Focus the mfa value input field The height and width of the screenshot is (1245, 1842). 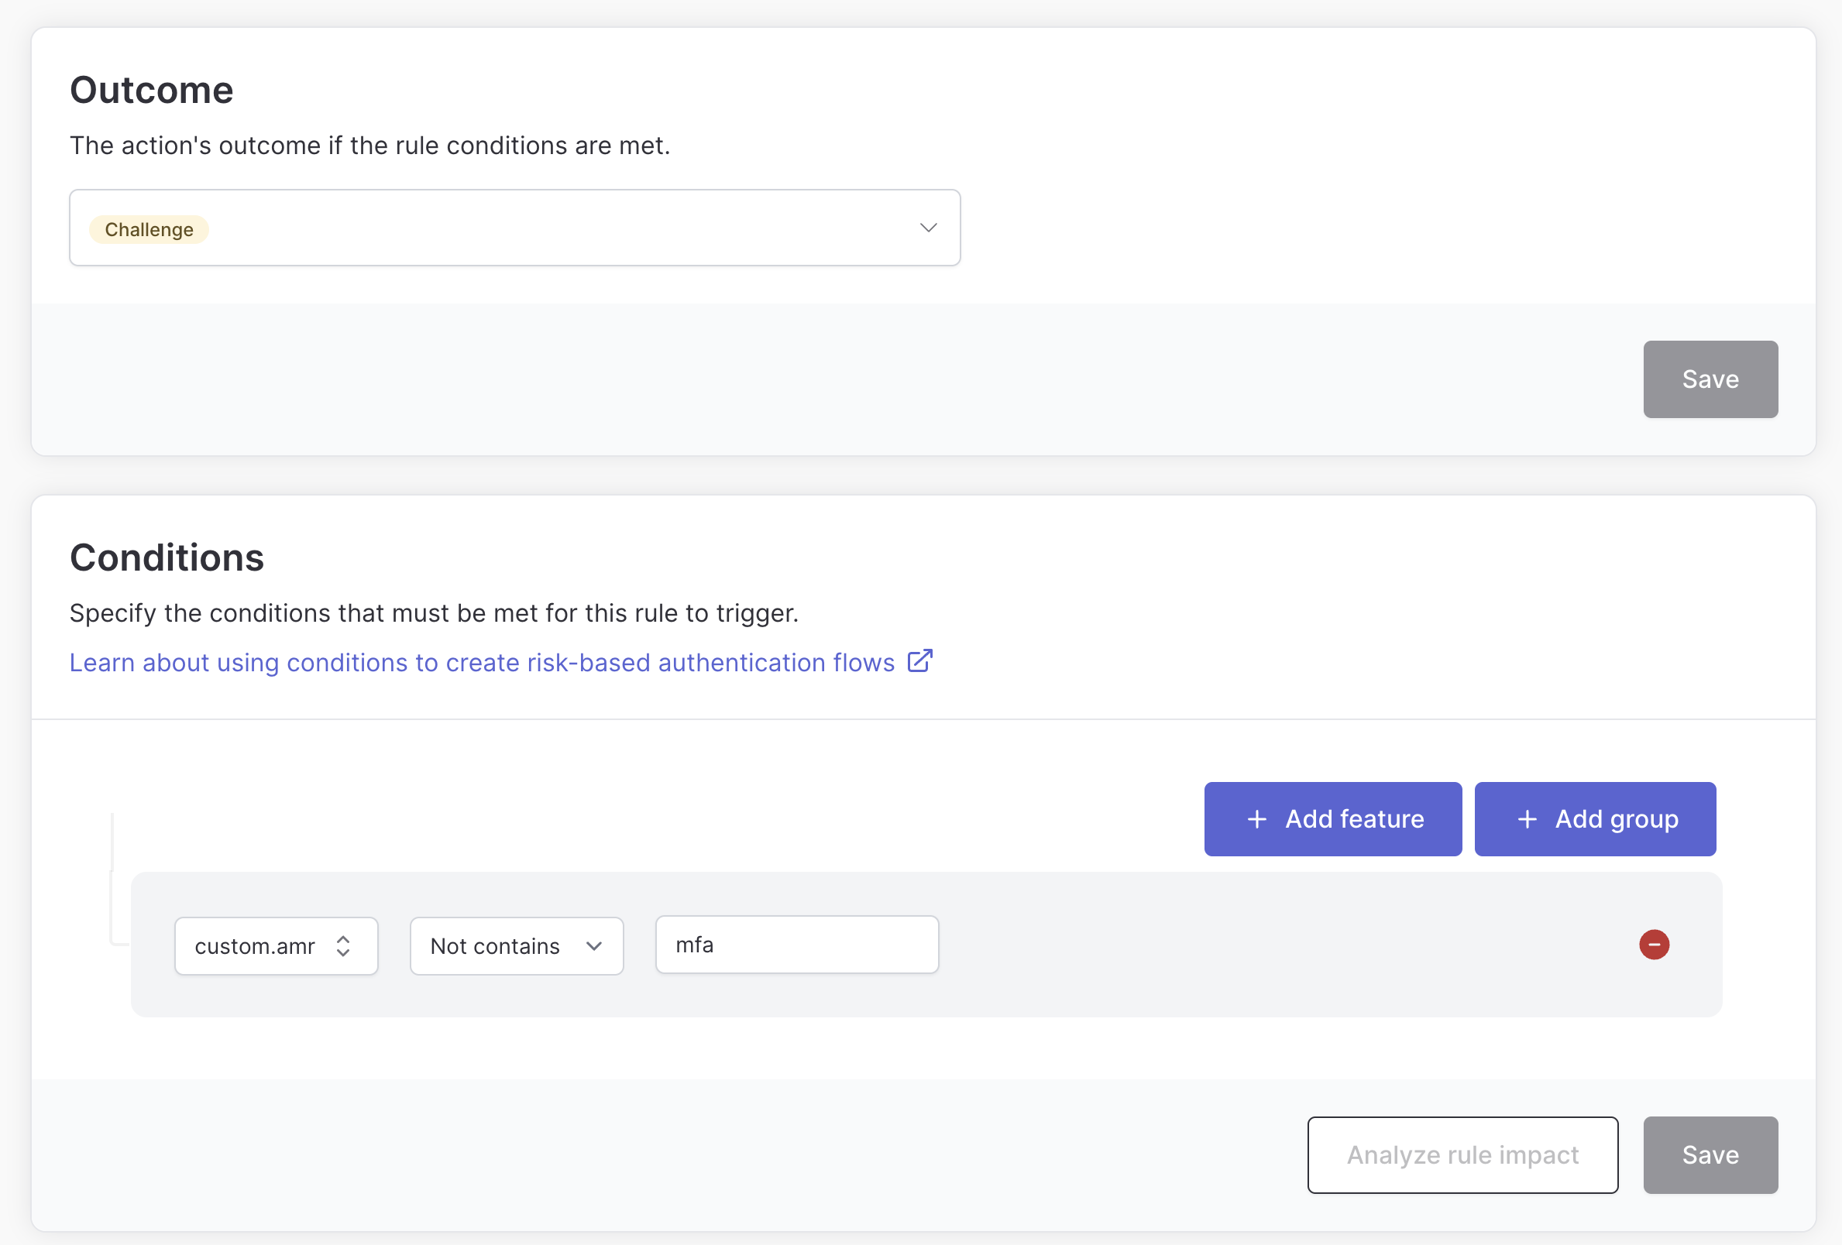[796, 944]
